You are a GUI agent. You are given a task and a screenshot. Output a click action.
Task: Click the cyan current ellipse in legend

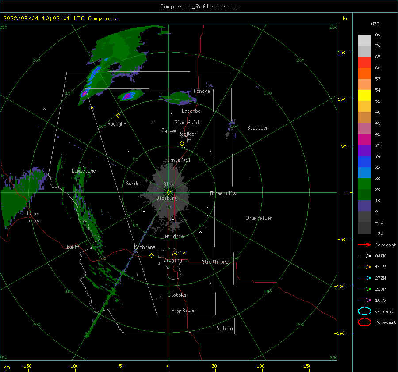point(364,311)
